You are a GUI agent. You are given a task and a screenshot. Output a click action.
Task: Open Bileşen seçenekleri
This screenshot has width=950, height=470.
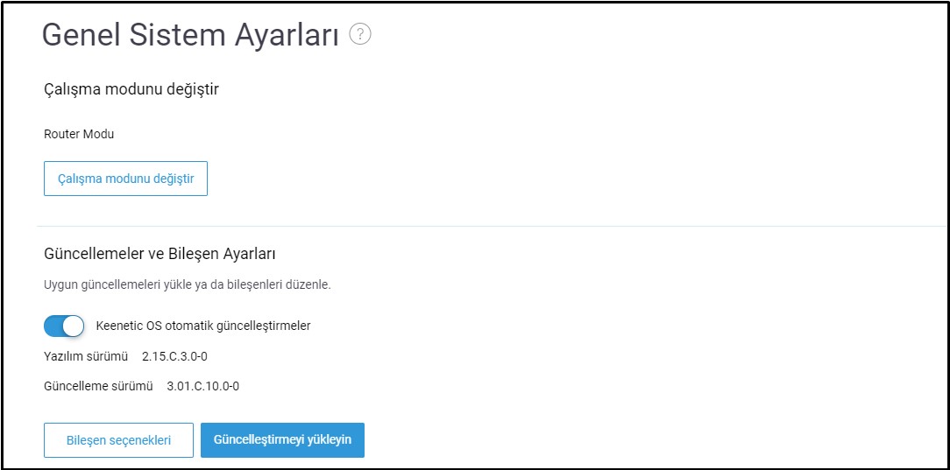tap(119, 440)
